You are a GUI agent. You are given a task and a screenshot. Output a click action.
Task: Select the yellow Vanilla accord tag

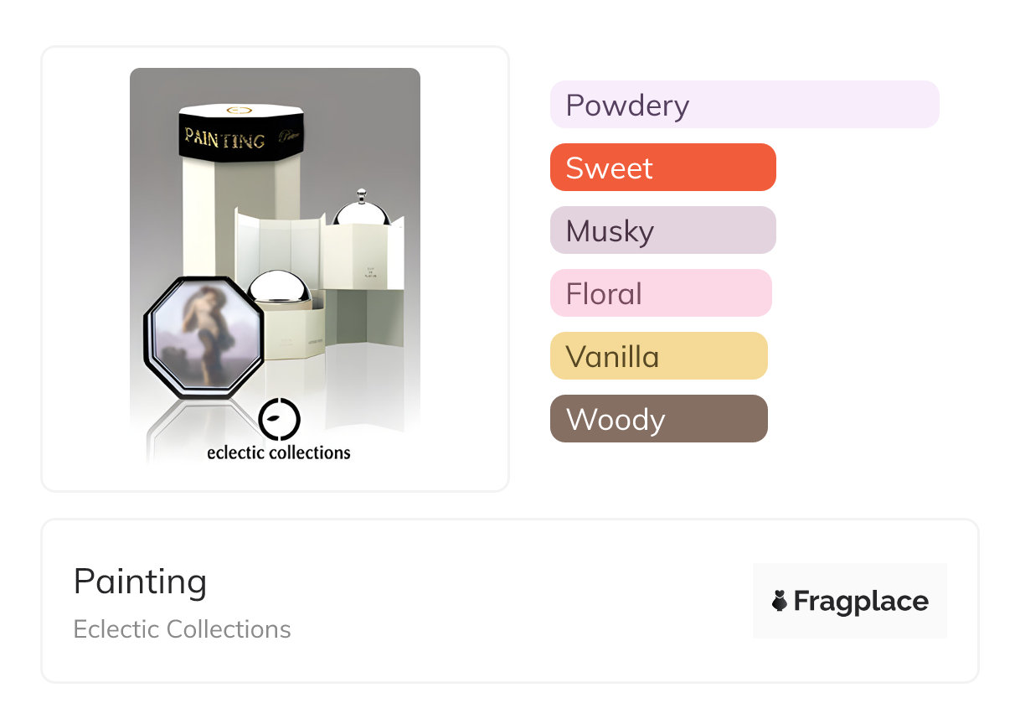tap(658, 356)
